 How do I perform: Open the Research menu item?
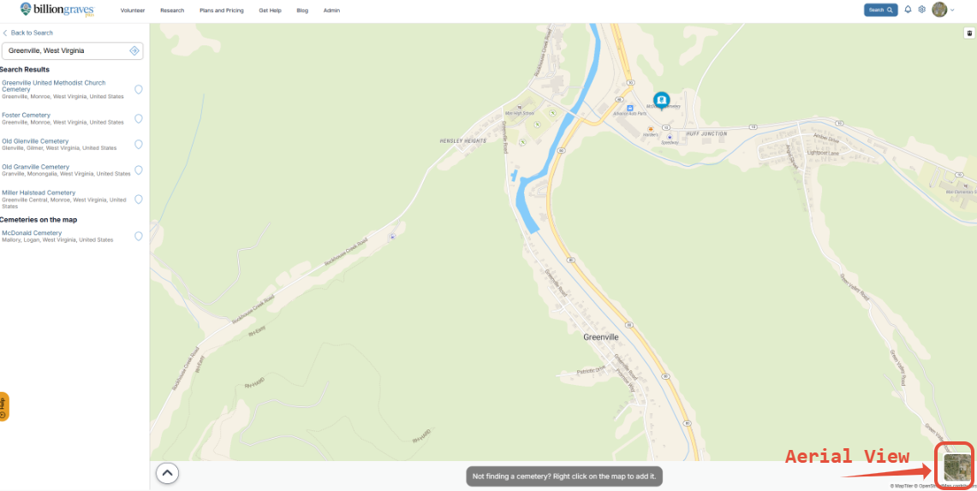[x=172, y=10]
